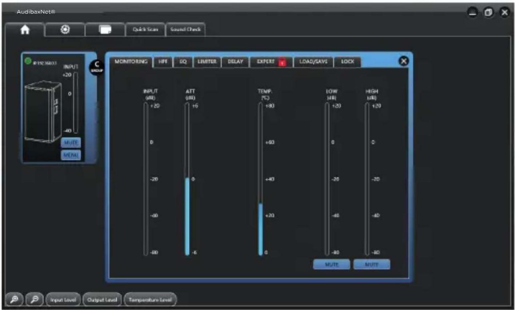The image size is (515, 310).
Task: Click the ATT attenuation level bar
Action: point(187,179)
